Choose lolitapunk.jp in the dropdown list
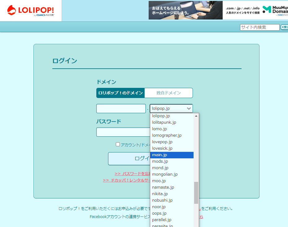Screen dimensions: 288x227 point(172,122)
